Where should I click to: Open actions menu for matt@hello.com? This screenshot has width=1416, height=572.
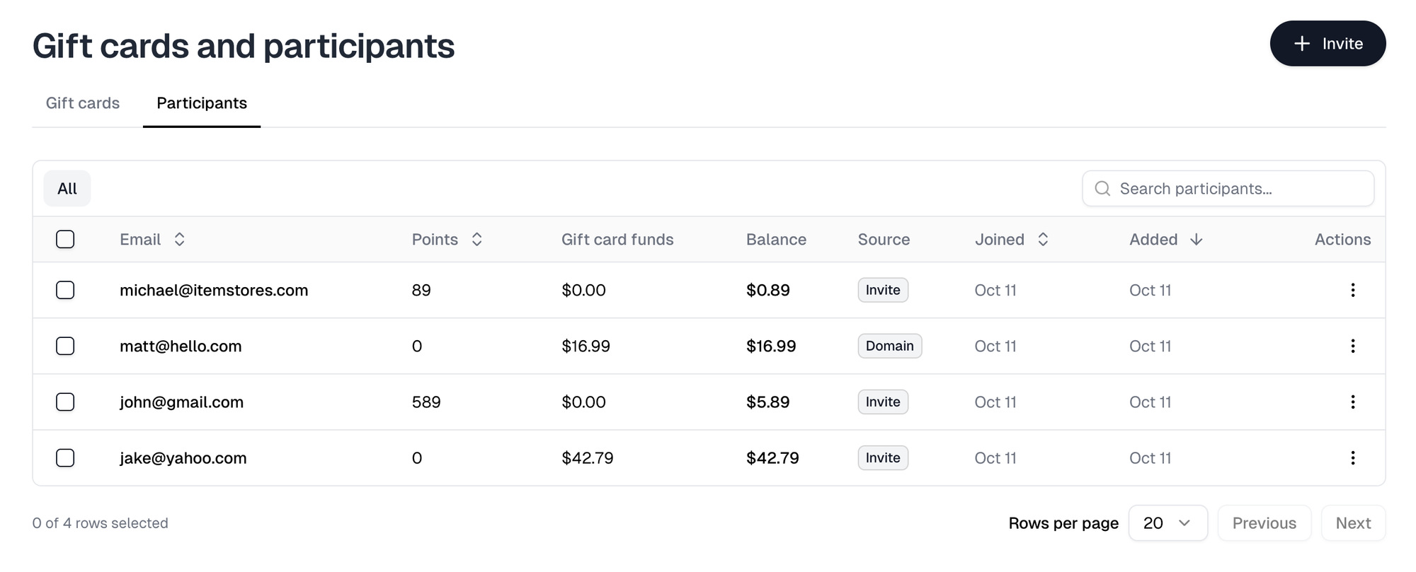pyautogui.click(x=1352, y=346)
